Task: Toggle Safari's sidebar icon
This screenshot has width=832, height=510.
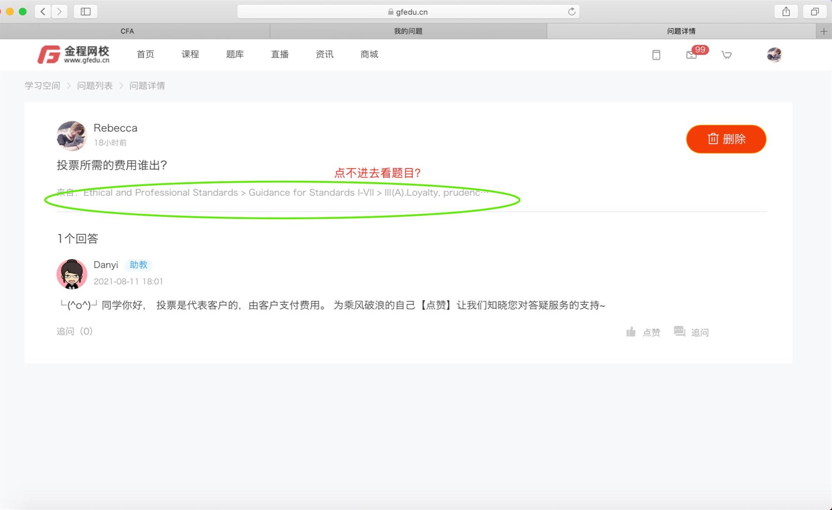Action: 85,12
